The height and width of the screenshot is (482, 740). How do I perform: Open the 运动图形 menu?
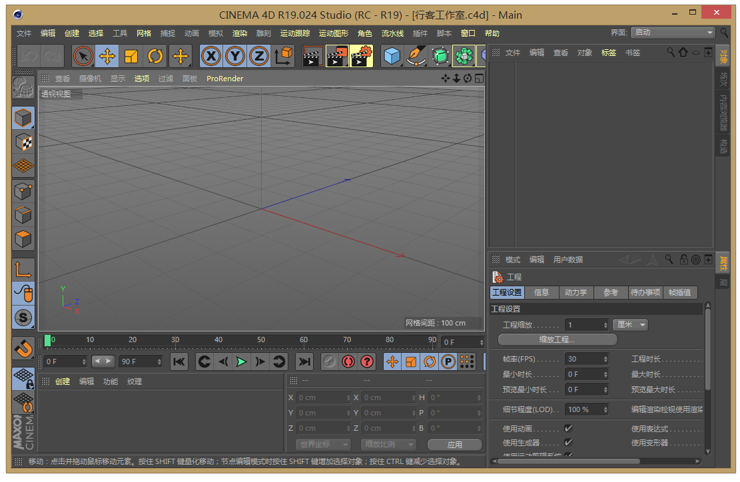tap(333, 33)
